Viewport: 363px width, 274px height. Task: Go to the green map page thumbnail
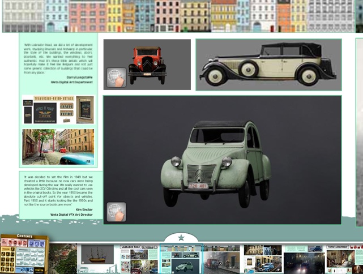[62, 259]
